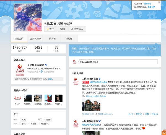The height and width of the screenshot is (135, 166).
Task: Click the blue V verified badge in host panel
Action: 46,65
